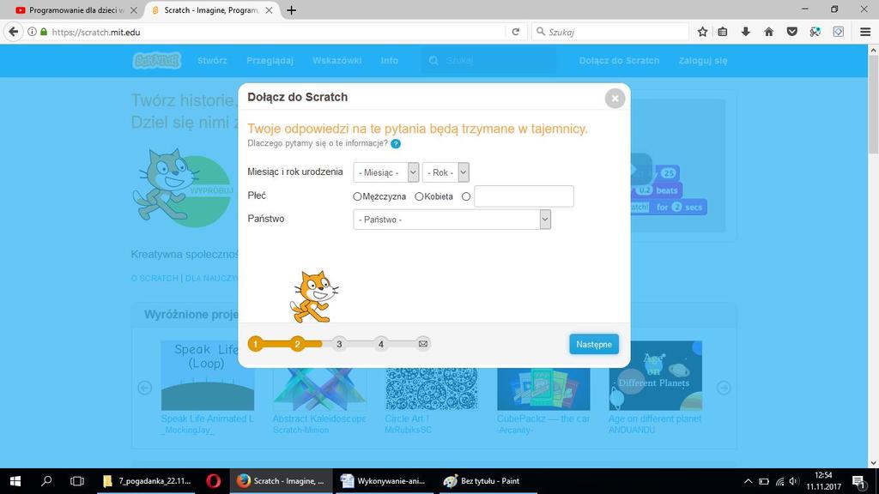
Task: Open the Opera browser taskbar icon
Action: [213, 481]
